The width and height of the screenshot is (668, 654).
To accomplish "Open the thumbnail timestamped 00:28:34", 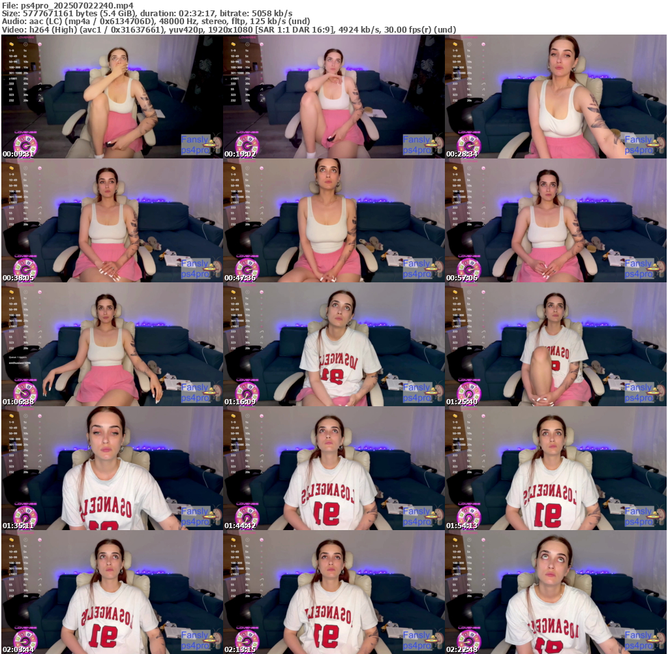I will (x=556, y=97).
